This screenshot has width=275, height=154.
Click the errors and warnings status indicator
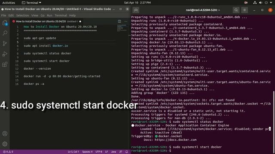pyautogui.click(x=8, y=152)
